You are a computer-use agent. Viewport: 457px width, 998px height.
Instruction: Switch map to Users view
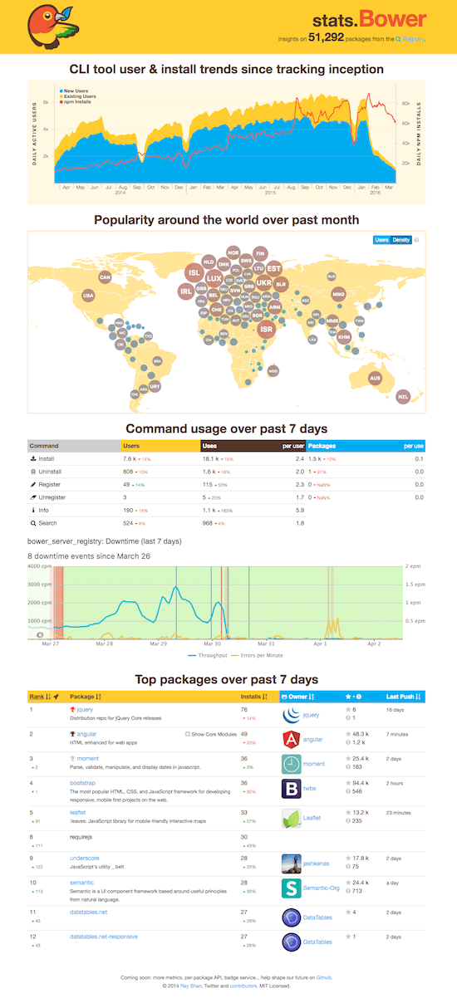(381, 240)
